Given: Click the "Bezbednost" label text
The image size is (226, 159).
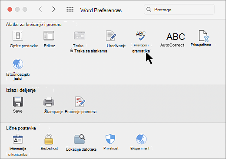Looking at the screenshot, I should (x=50, y=148).
